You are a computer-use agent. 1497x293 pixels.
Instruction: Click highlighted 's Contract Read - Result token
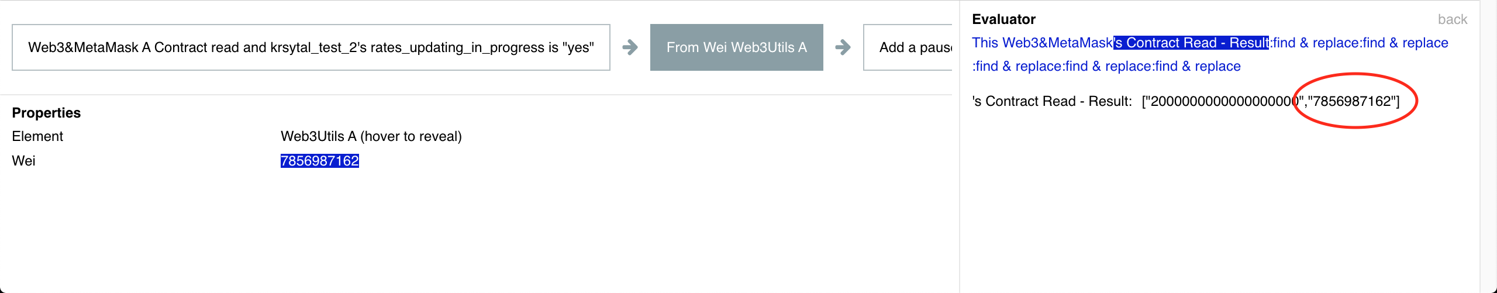(1191, 43)
